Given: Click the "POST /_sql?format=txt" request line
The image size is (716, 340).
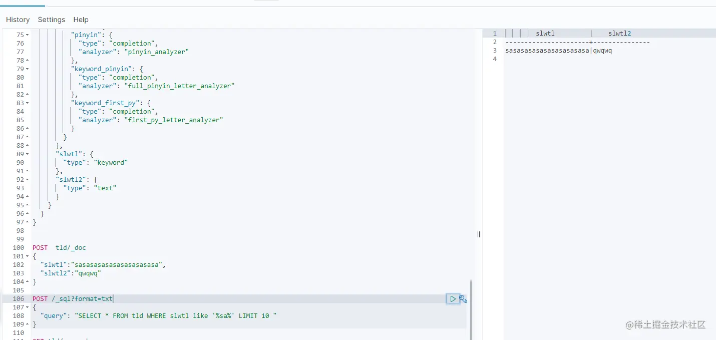Looking at the screenshot, I should coord(73,299).
